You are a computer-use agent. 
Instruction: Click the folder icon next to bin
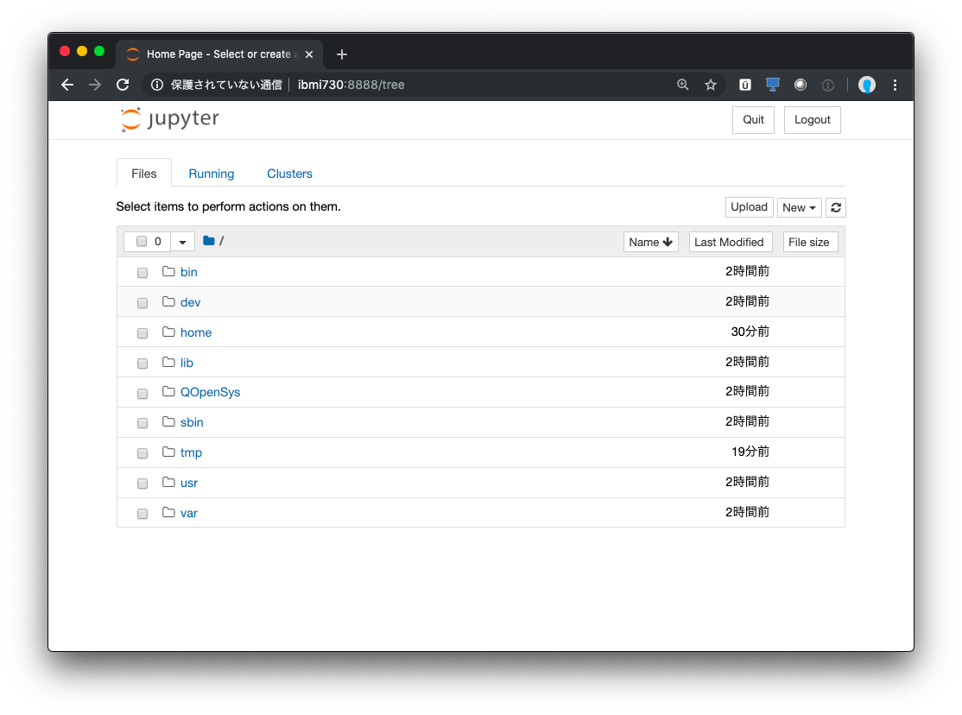tap(168, 271)
